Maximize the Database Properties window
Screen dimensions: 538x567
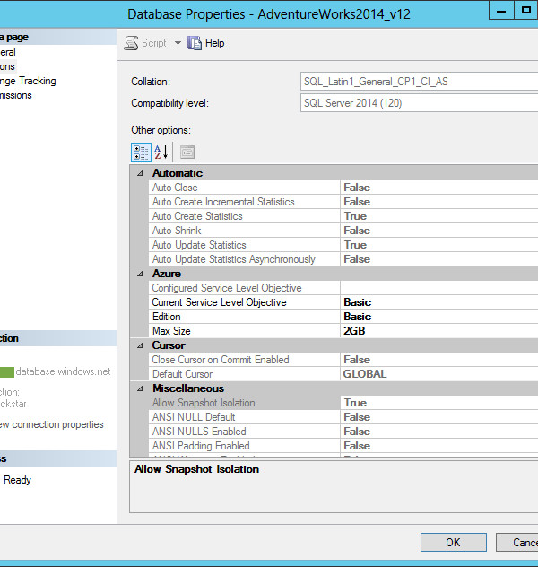[x=526, y=10]
